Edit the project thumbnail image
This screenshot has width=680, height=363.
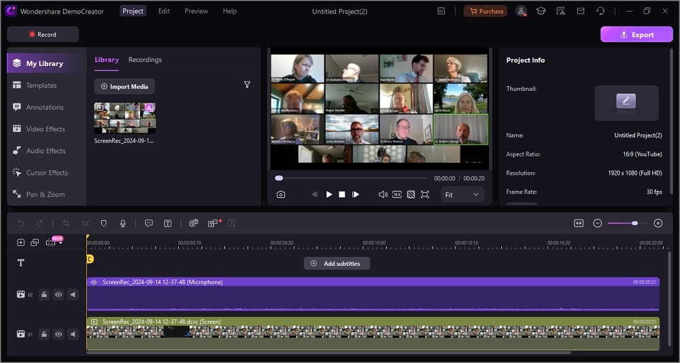(626, 101)
